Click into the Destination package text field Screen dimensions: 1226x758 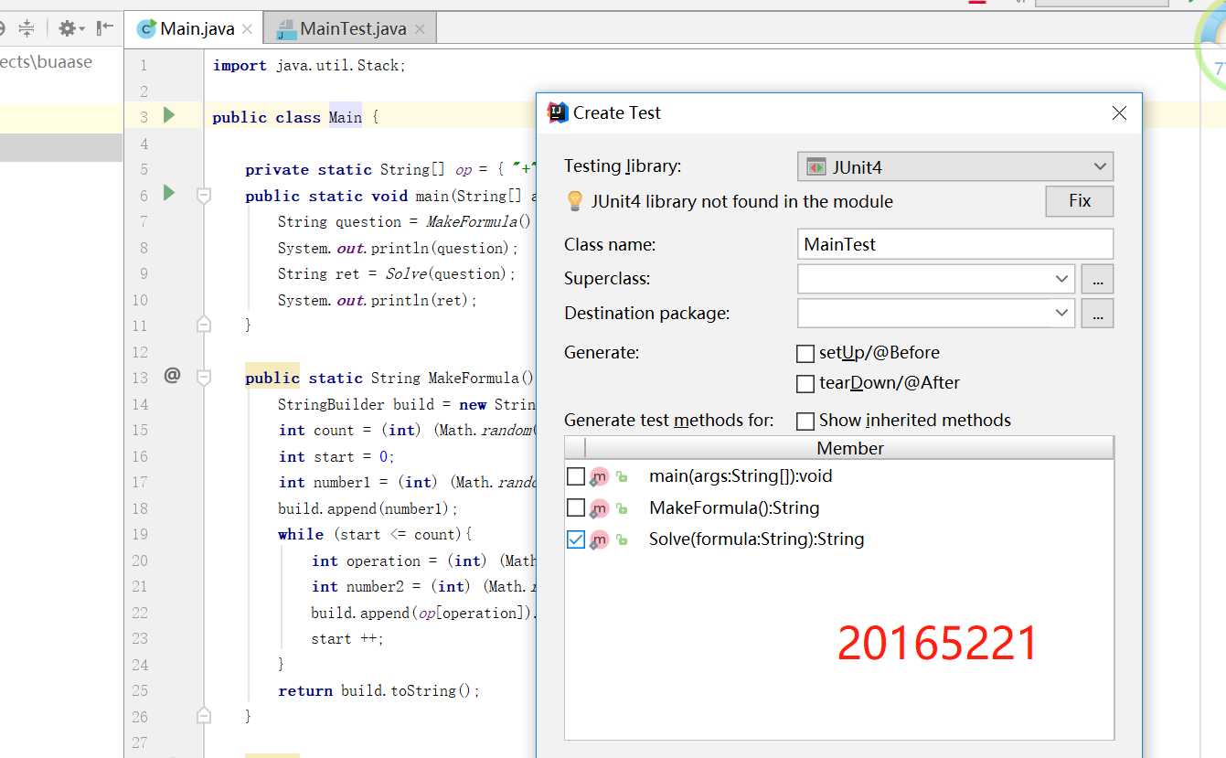click(x=924, y=313)
